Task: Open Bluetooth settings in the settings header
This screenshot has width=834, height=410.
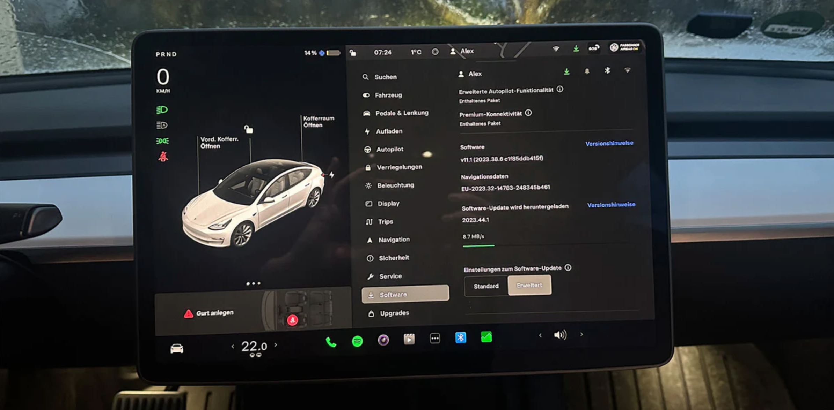Action: pyautogui.click(x=607, y=70)
